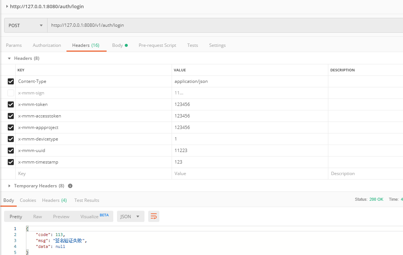
Task: Select the Headers (16) tab
Action: pos(85,45)
